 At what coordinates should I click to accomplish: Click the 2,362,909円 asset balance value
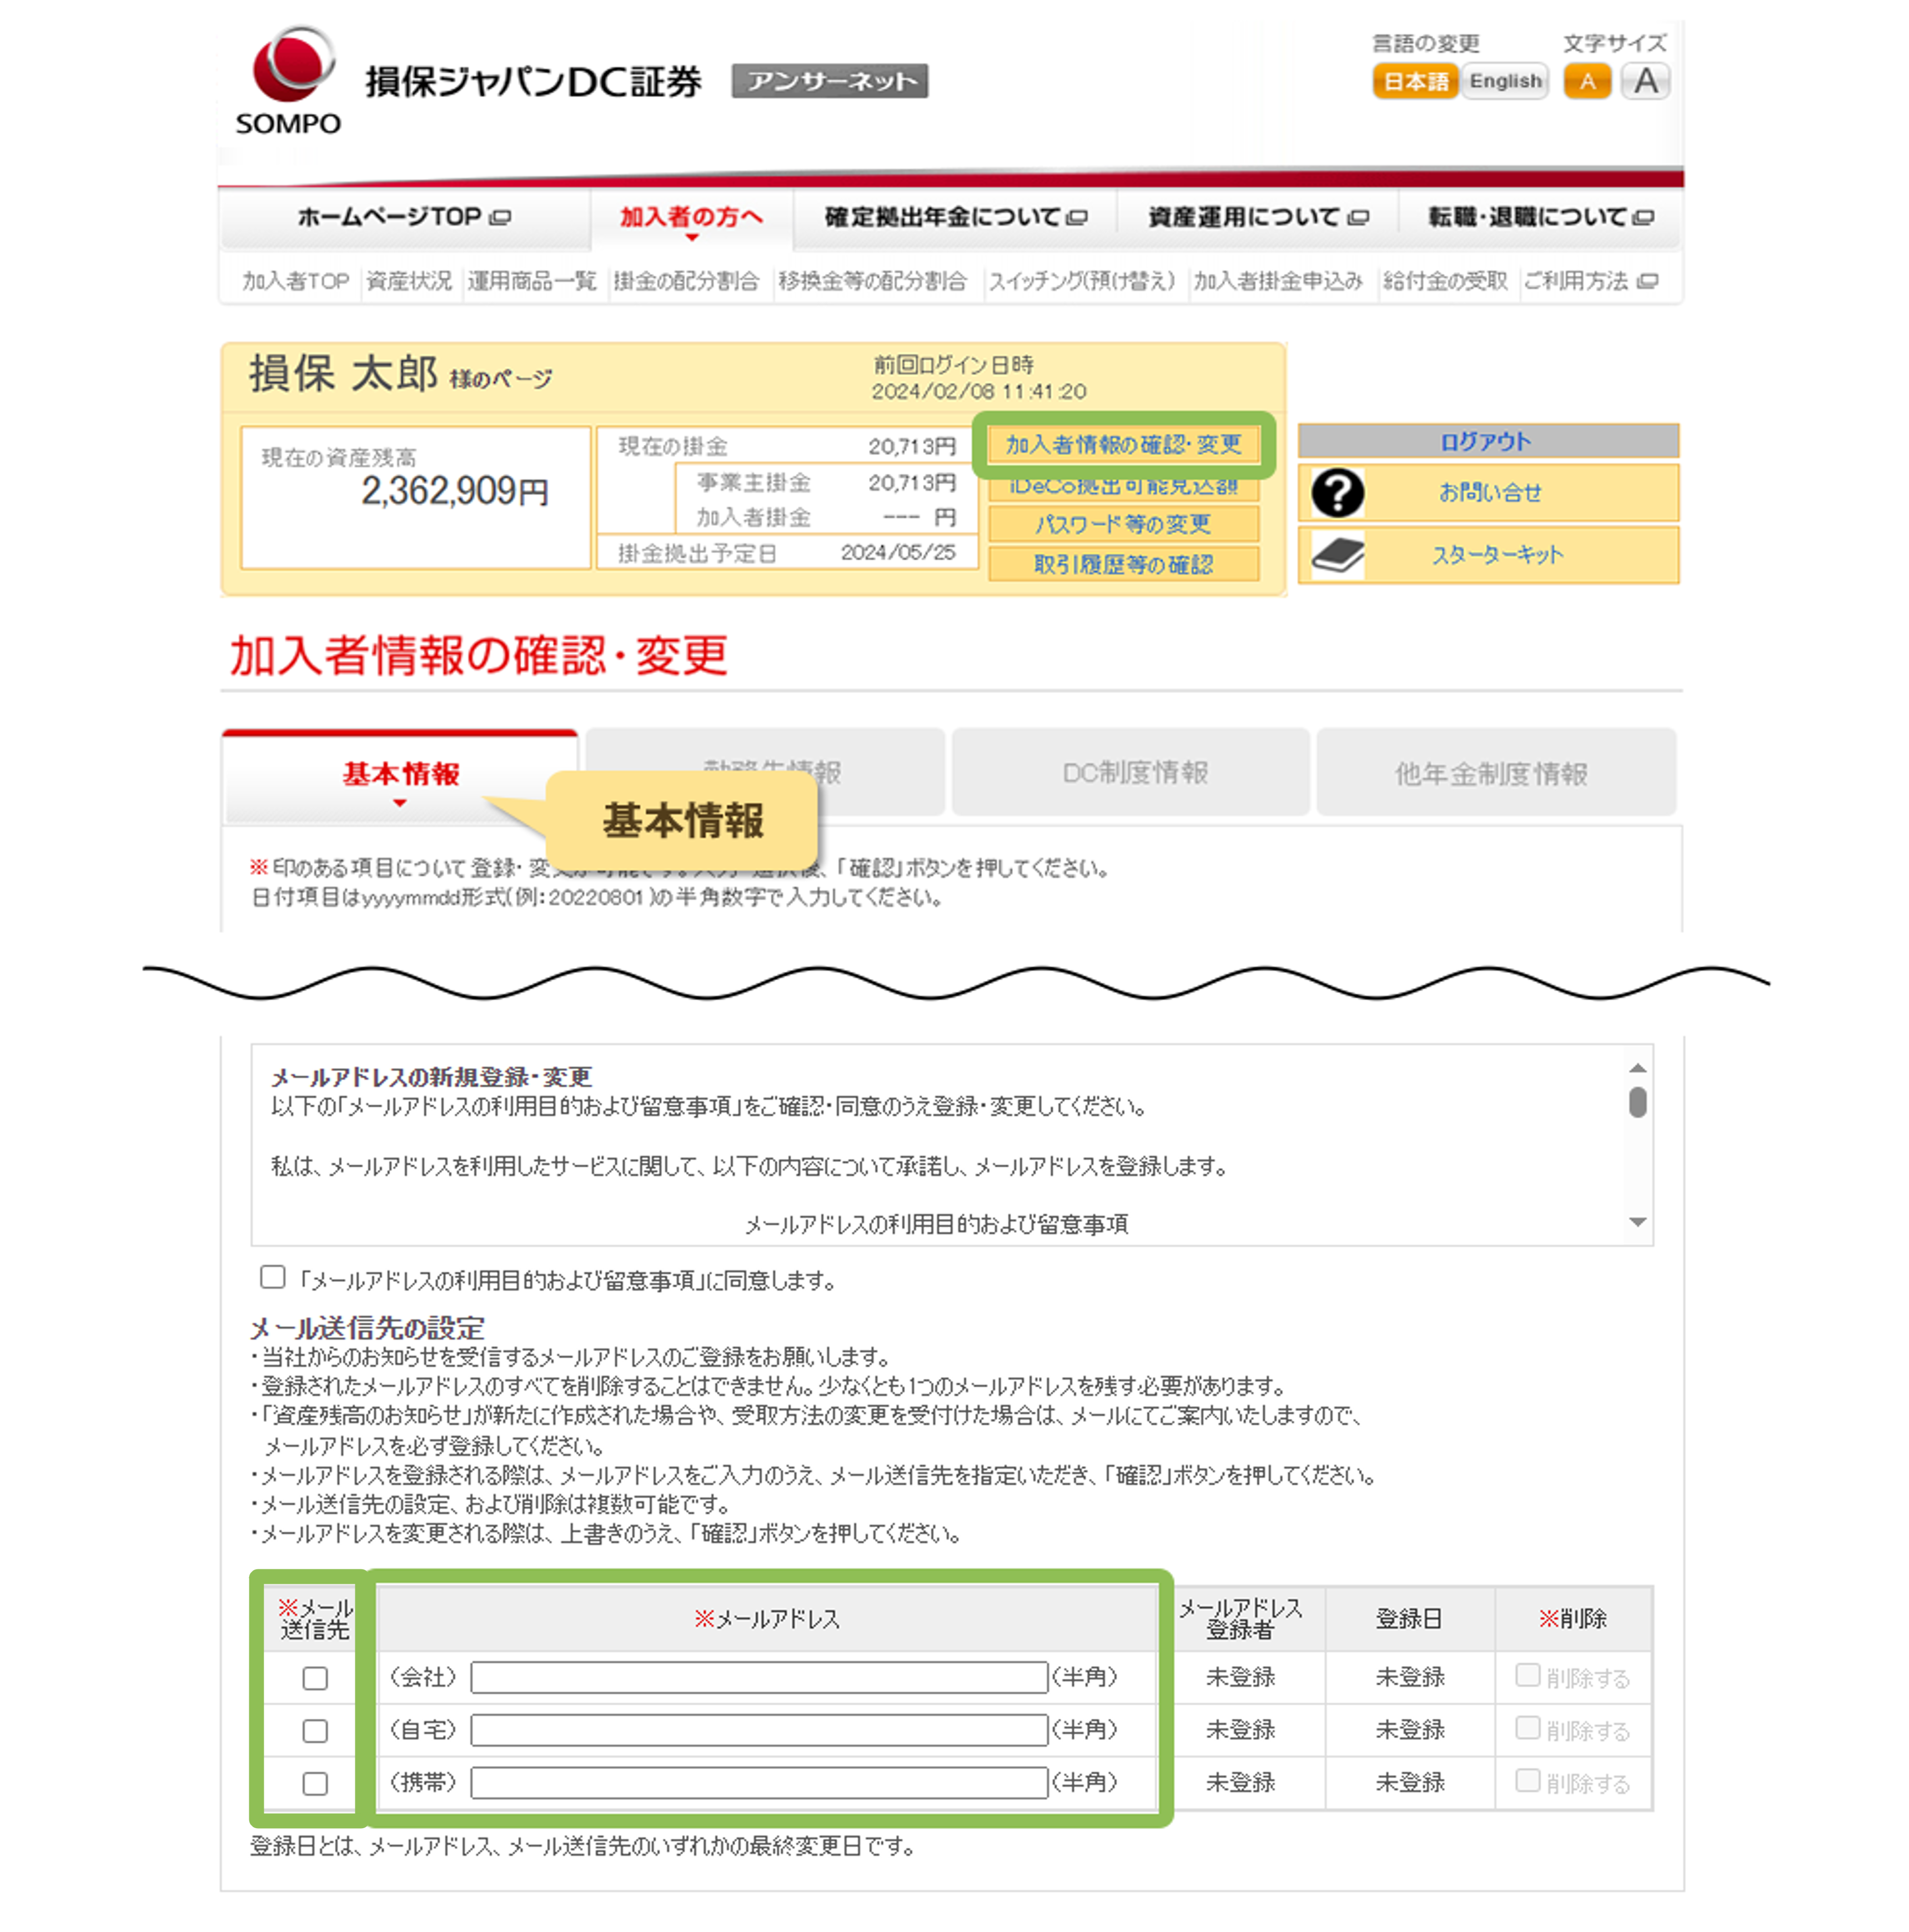455,491
